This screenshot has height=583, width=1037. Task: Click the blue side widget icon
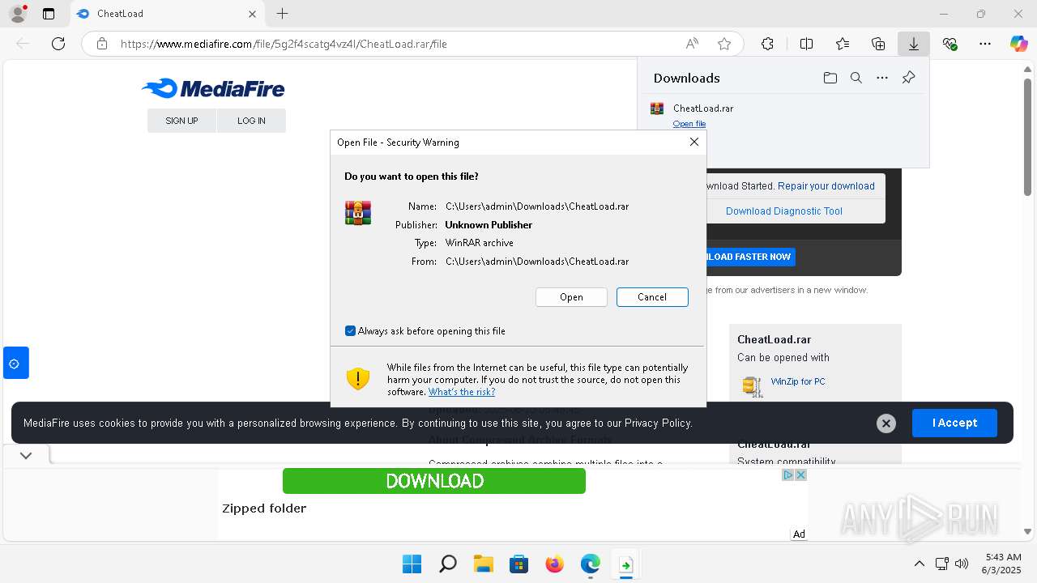tap(15, 363)
